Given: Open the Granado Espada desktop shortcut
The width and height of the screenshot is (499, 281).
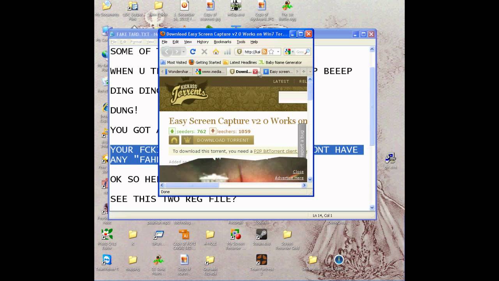Looking at the screenshot, I should click(210, 265).
